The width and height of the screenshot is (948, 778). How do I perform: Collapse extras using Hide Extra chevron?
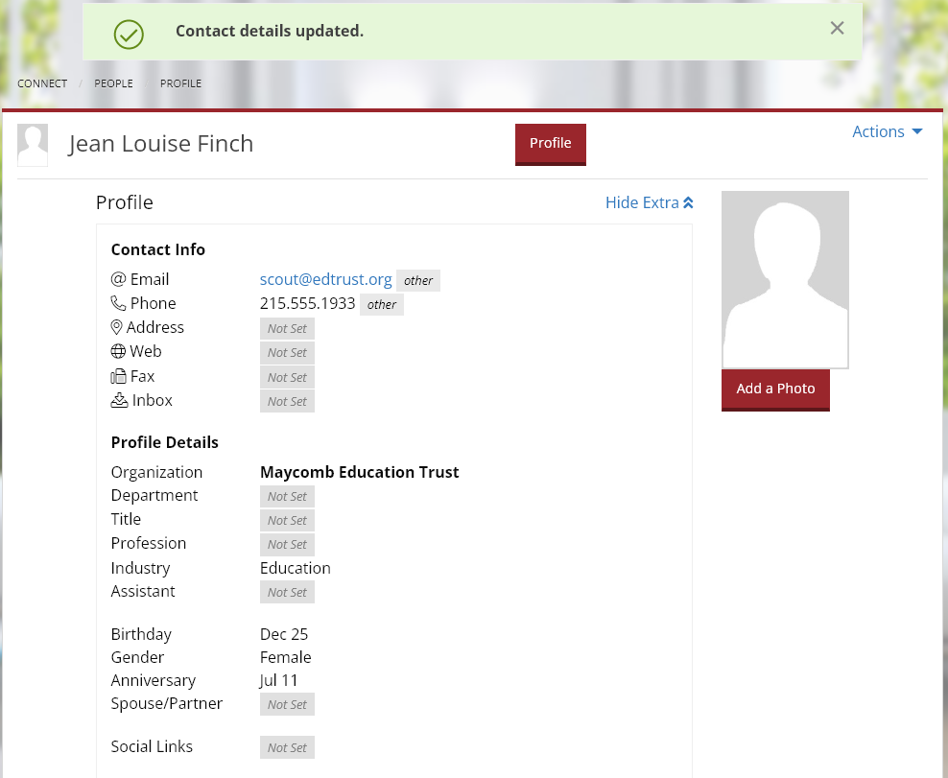(x=650, y=202)
